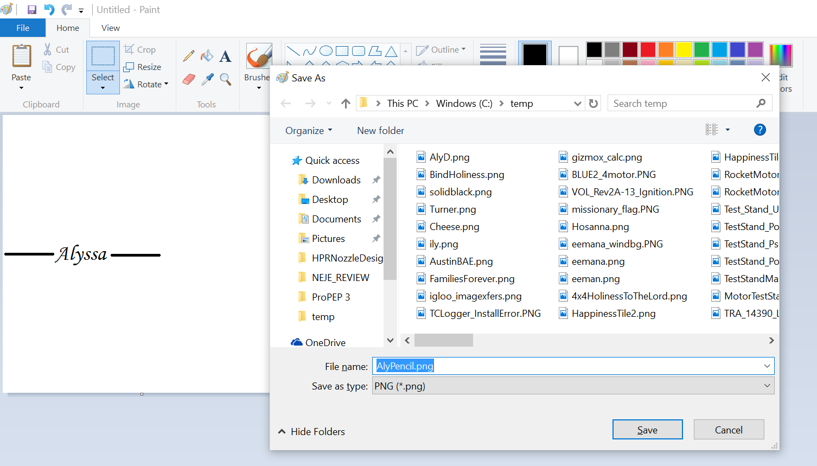Screen dimensions: 817x466
Task: Click the blue Help question mark icon
Action: click(x=760, y=130)
